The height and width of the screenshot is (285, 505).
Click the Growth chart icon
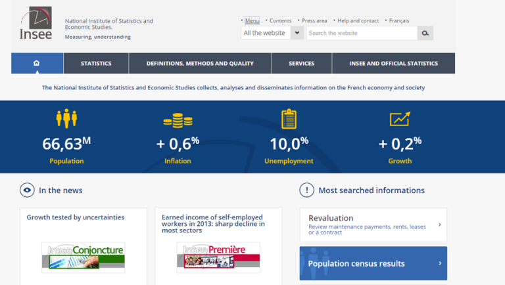click(400, 119)
